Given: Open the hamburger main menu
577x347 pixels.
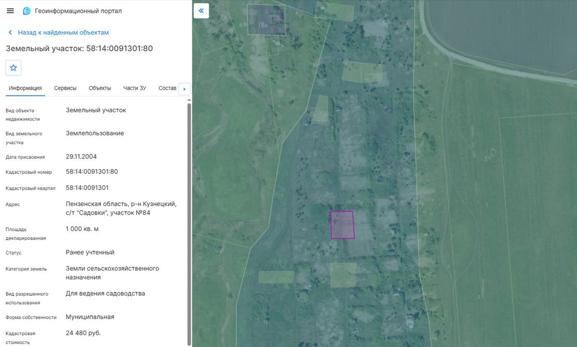Looking at the screenshot, I should tap(10, 11).
